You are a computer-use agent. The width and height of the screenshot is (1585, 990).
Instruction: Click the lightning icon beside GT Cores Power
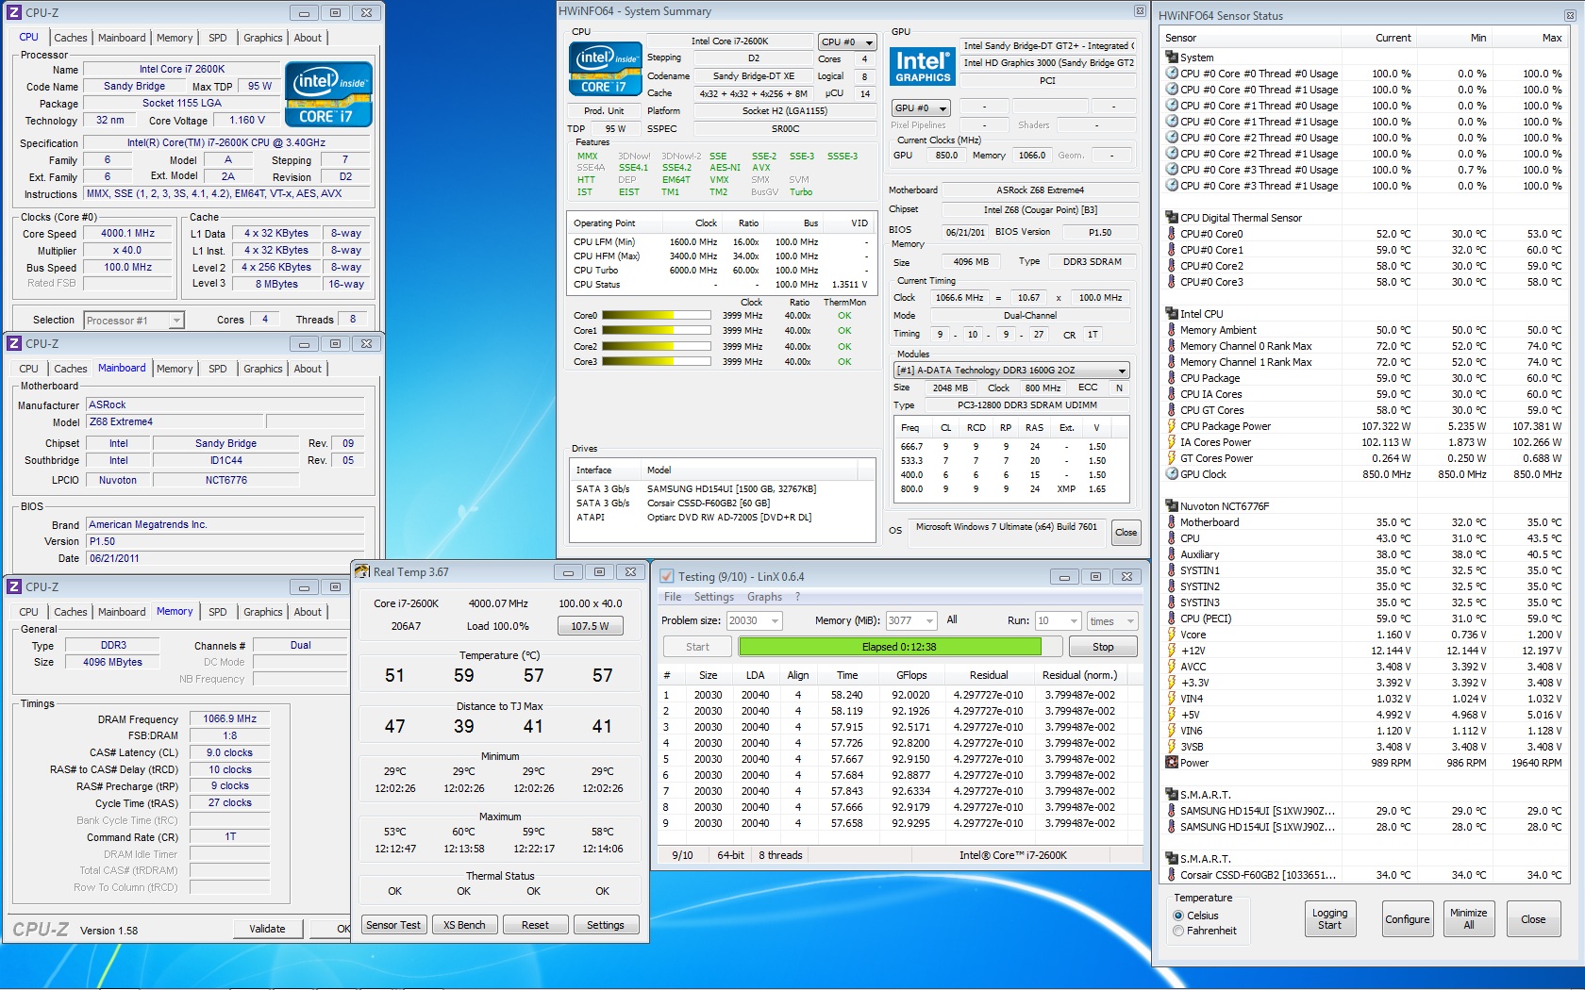point(1172,458)
